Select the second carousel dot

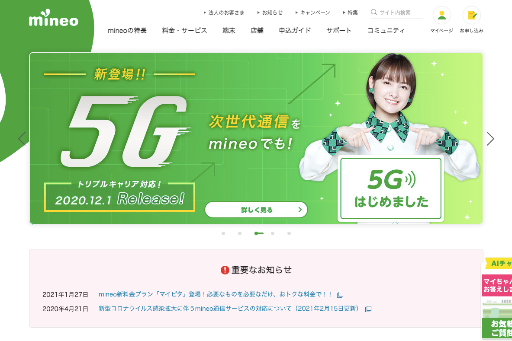[240, 233]
